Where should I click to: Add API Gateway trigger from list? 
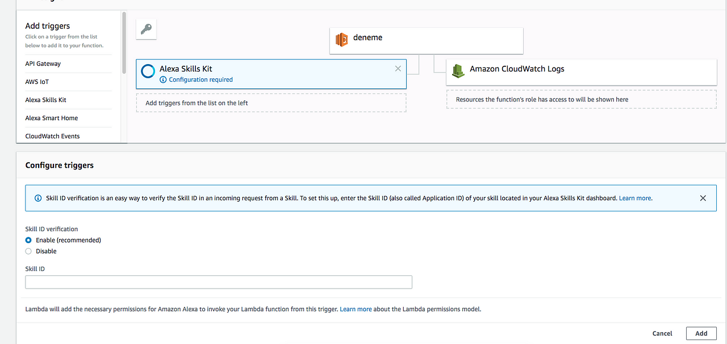coord(43,63)
